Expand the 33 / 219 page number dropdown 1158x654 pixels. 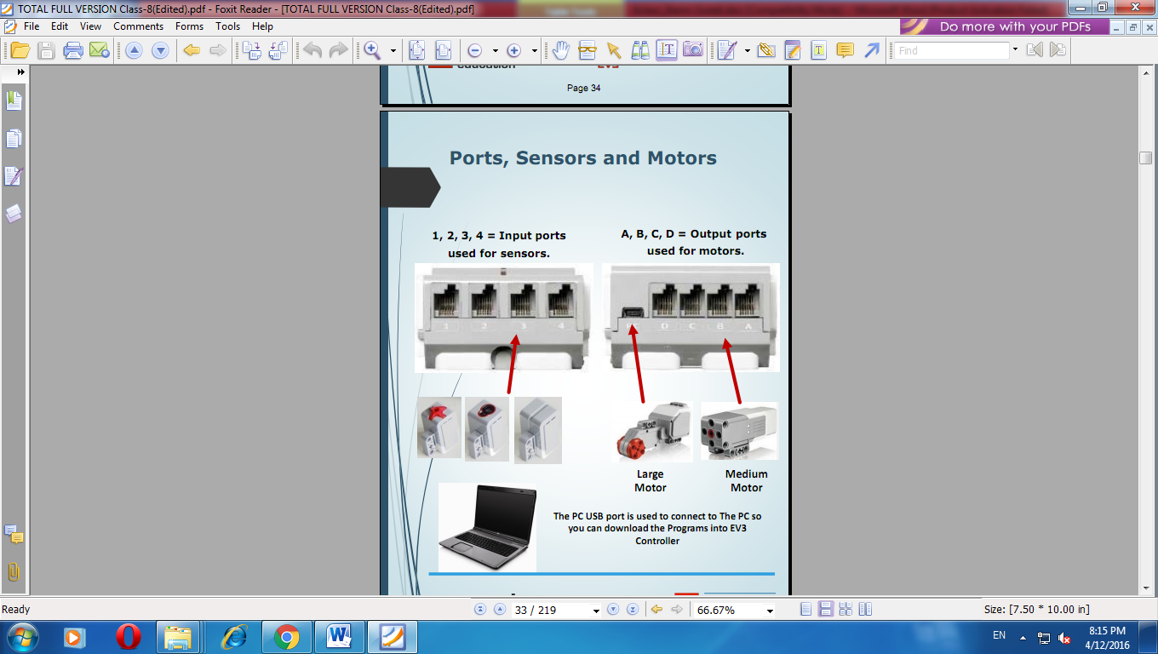595,611
